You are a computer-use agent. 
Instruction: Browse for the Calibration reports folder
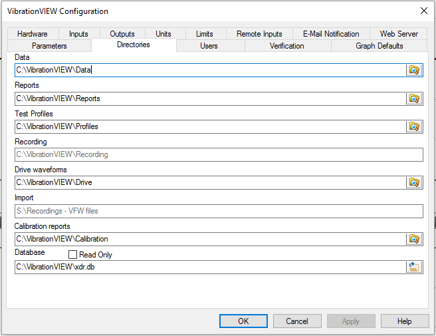point(414,239)
